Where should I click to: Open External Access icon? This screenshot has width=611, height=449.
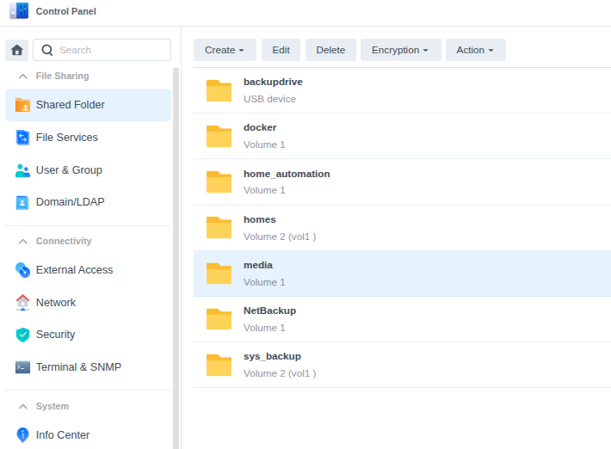(22, 270)
